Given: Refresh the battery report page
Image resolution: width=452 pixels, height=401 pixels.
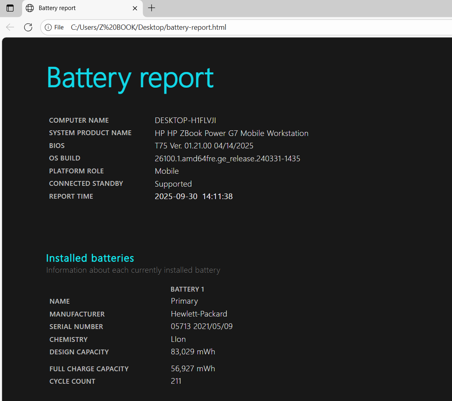Looking at the screenshot, I should pos(28,27).
